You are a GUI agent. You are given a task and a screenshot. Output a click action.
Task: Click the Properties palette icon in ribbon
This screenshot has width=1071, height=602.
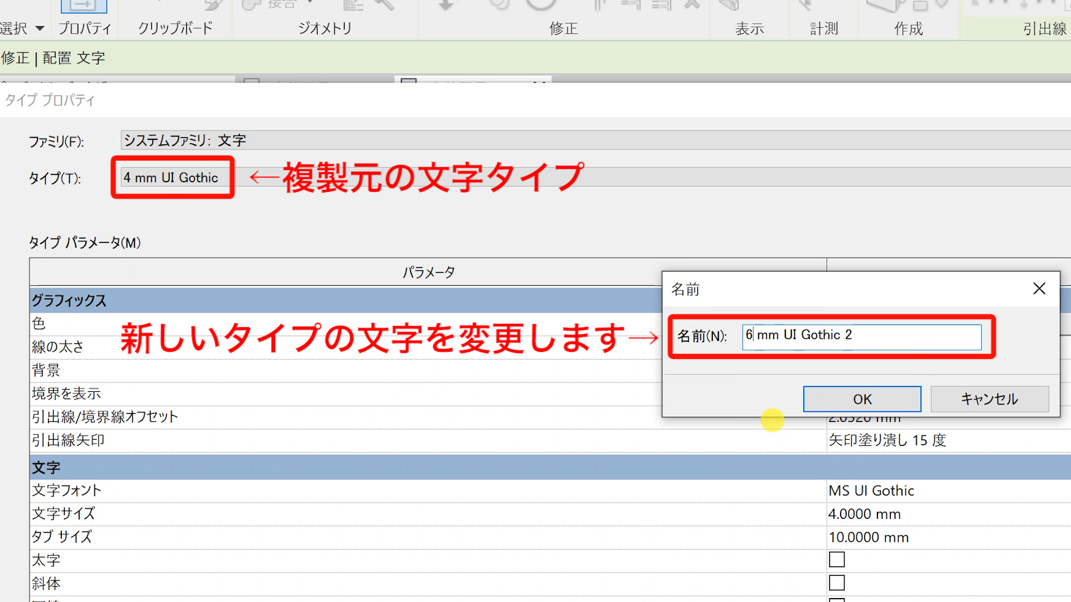(84, 6)
